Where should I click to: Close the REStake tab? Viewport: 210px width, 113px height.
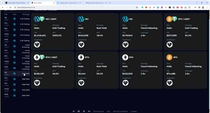[x=106, y=3]
